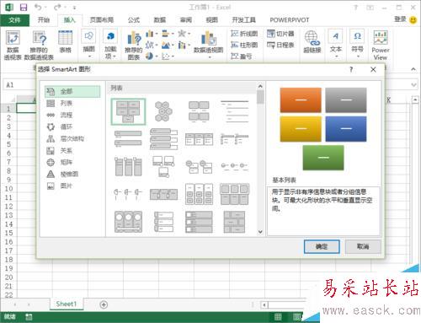Select the Hierarchy (层次结构) category

point(72,138)
